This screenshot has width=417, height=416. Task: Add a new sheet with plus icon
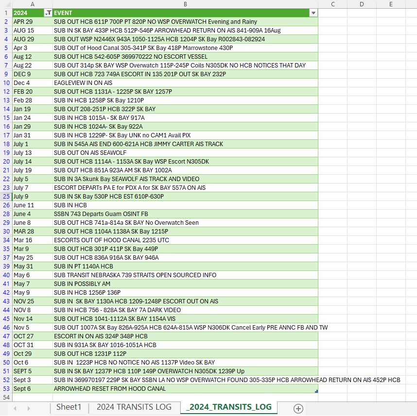(298, 408)
